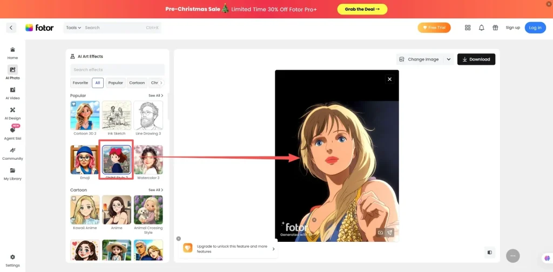The height and width of the screenshot is (272, 553).
Task: Open AI Video in the sidebar
Action: tap(13, 93)
